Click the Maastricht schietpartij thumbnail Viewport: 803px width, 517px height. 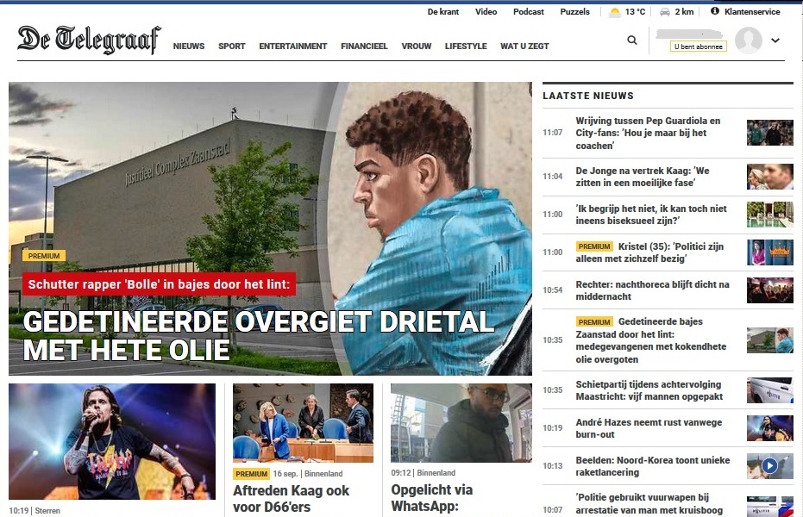pyautogui.click(x=769, y=390)
